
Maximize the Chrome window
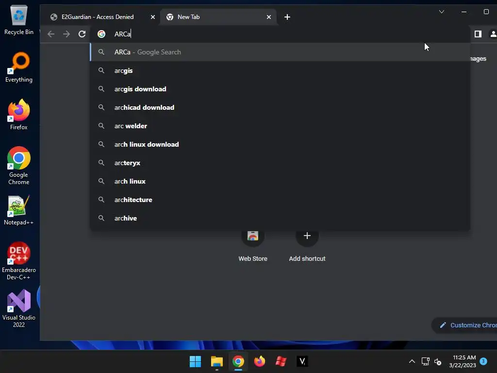pyautogui.click(x=486, y=12)
